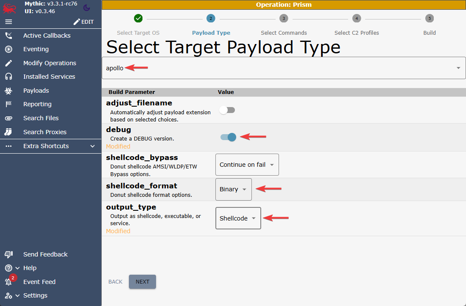This screenshot has width=466, height=306.
Task: Click payload type dropdown arrow
Action: 458,68
